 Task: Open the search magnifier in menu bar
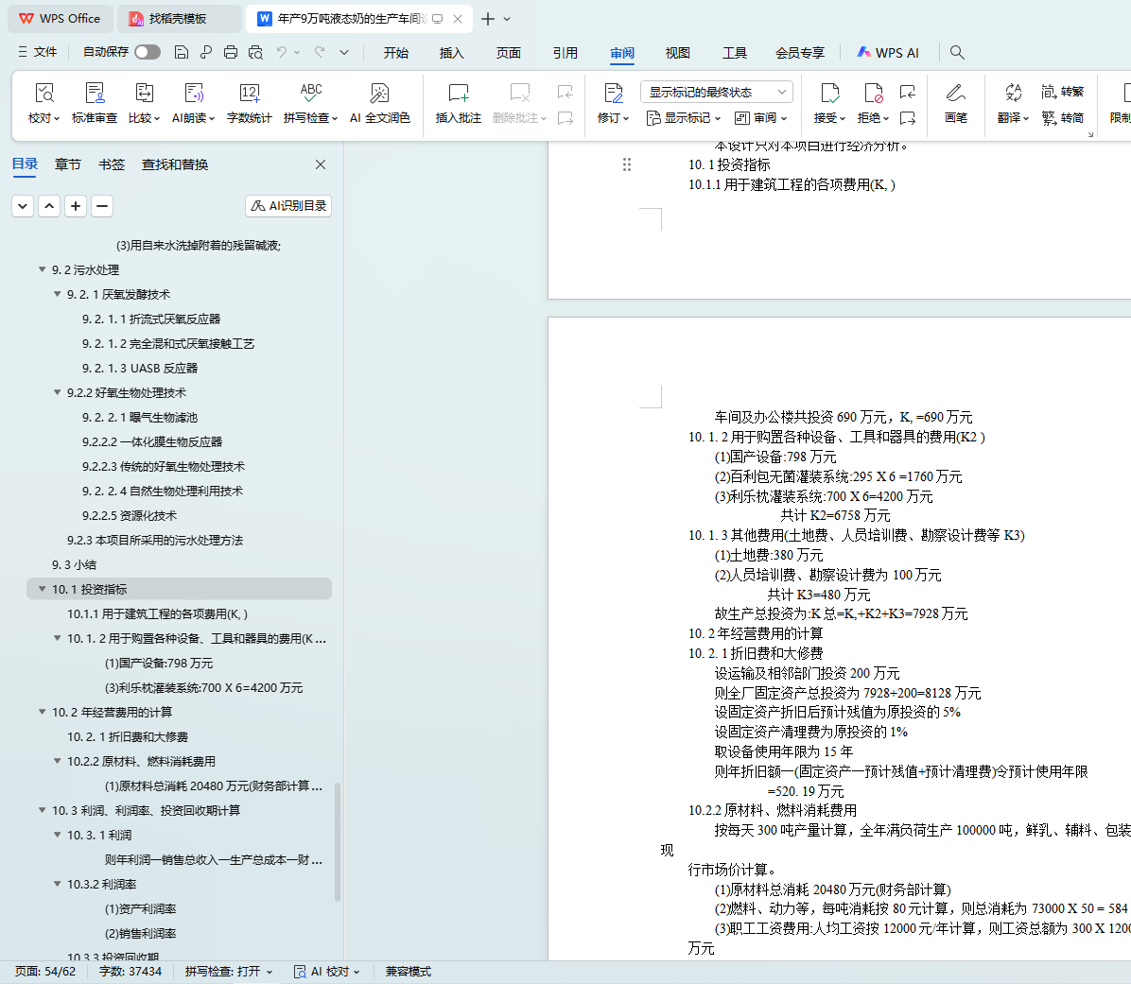(957, 52)
